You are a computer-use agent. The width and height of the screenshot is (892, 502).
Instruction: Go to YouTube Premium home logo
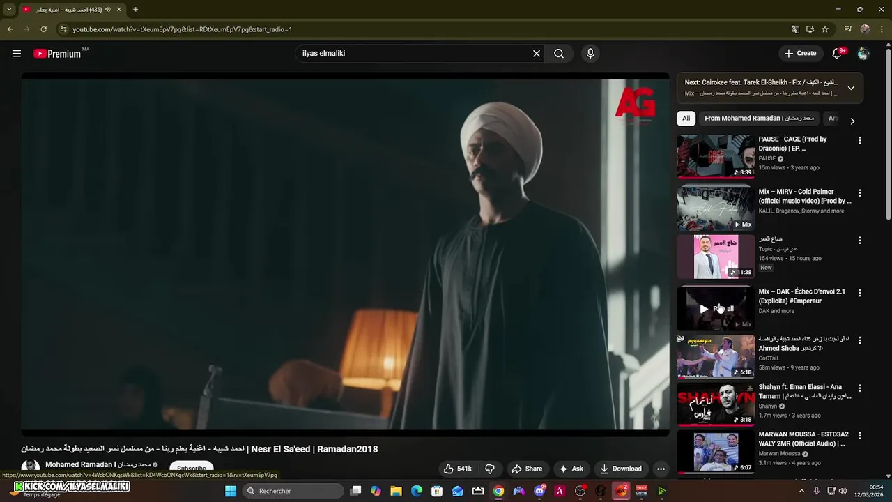[57, 54]
